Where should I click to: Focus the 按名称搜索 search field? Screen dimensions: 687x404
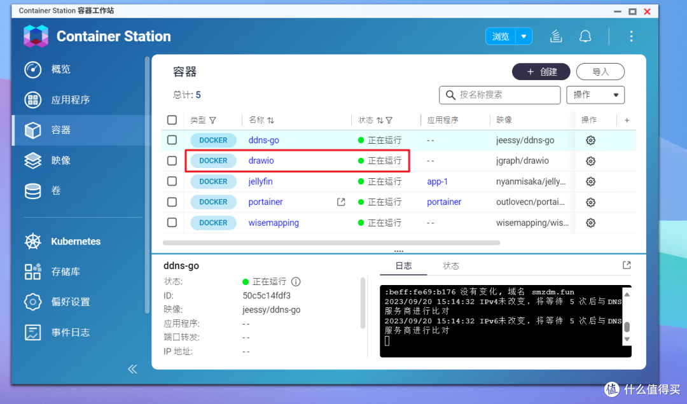499,95
